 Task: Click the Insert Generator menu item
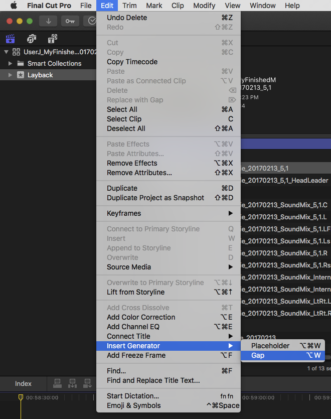click(169, 346)
